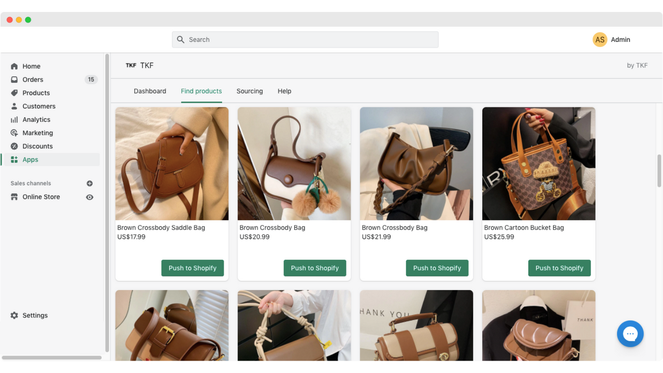Screen dimensions: 663x373
Task: Open the chat messenger bubble
Action: [x=630, y=334]
